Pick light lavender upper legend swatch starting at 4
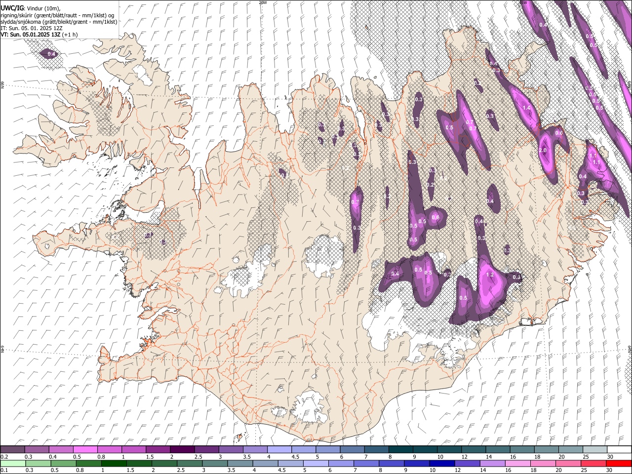This screenshot has height=474, width=632. point(279,450)
